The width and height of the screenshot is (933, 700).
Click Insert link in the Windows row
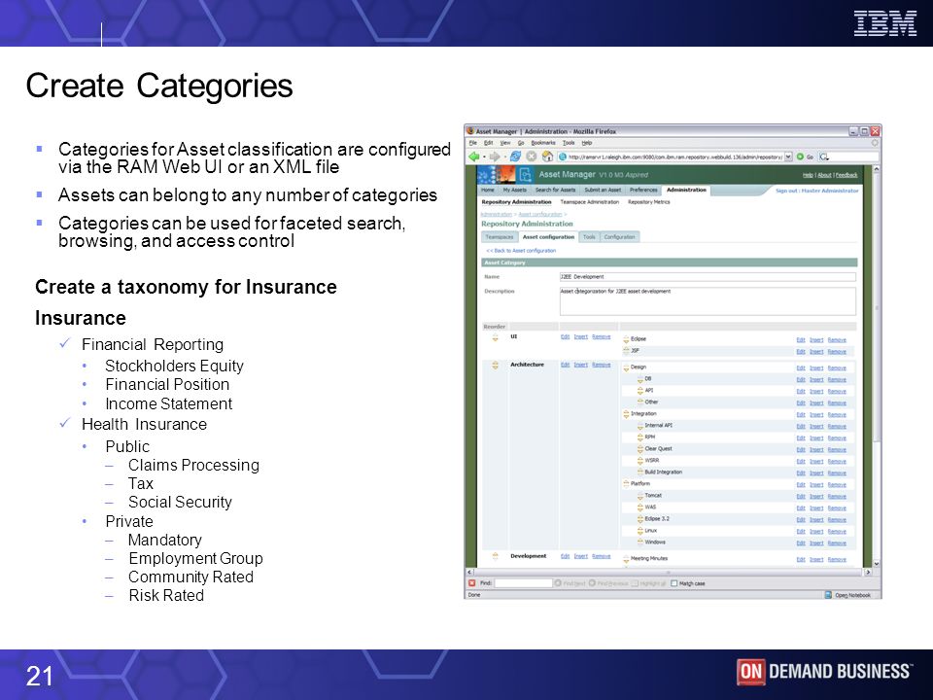[x=816, y=542]
